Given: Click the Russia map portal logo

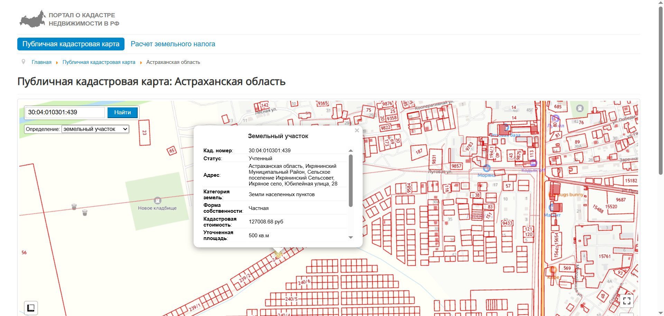Looking at the screenshot, I should point(33,19).
